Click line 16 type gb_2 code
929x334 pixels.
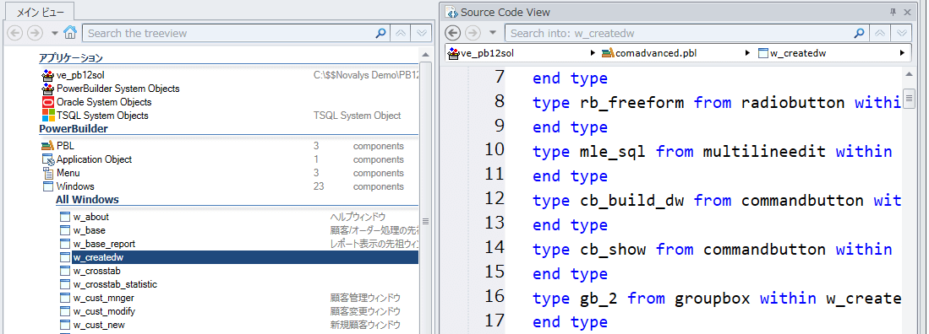[x=717, y=298]
